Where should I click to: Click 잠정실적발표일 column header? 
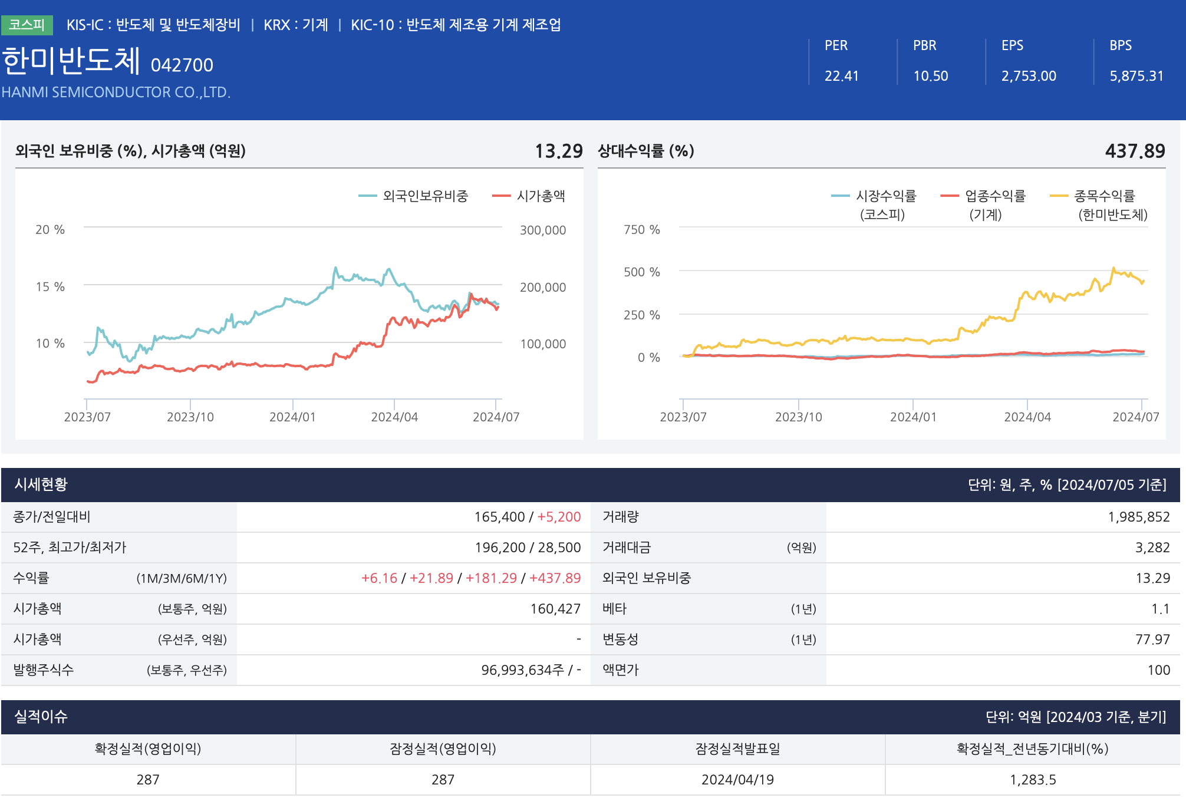pyautogui.click(x=737, y=749)
